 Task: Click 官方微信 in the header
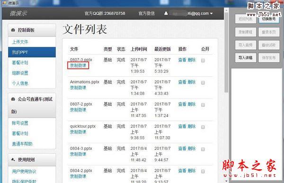[x=147, y=13]
